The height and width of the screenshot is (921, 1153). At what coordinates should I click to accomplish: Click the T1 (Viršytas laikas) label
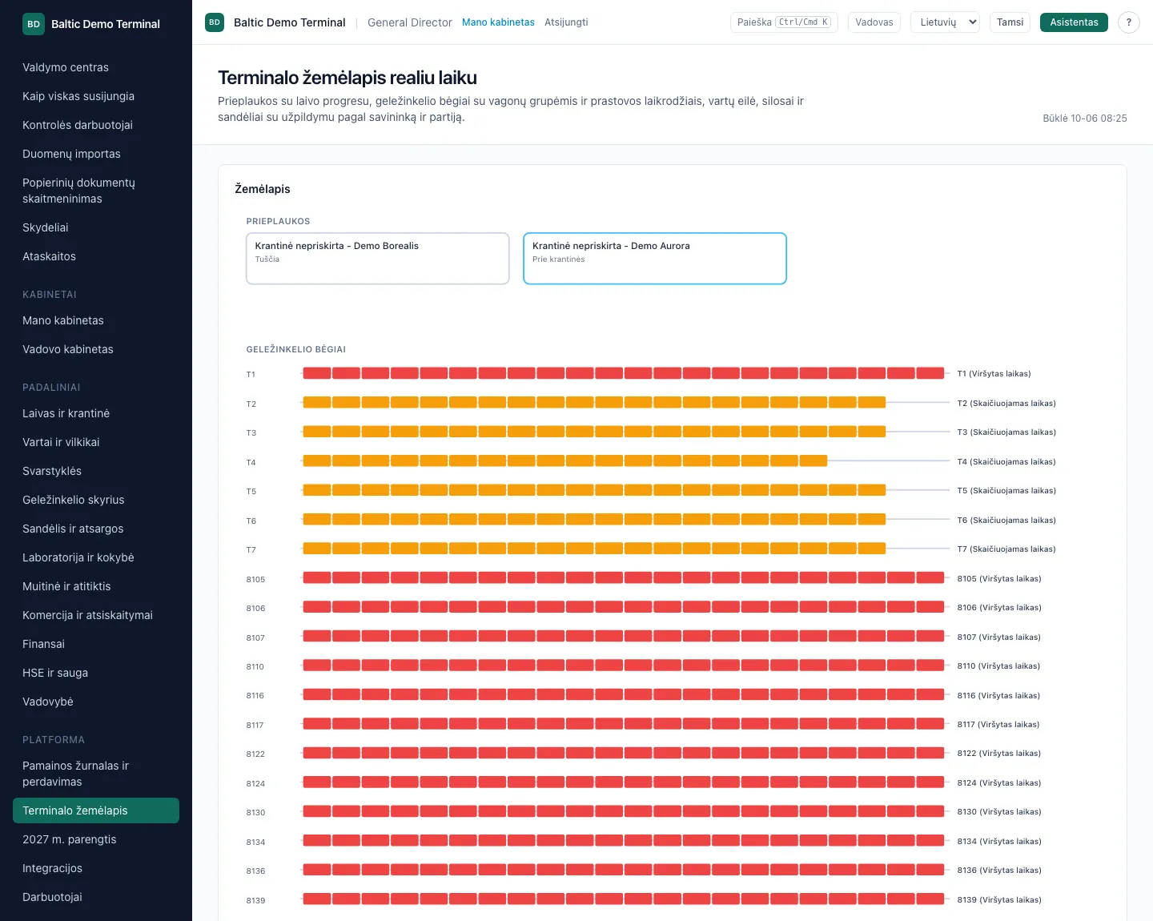point(994,374)
